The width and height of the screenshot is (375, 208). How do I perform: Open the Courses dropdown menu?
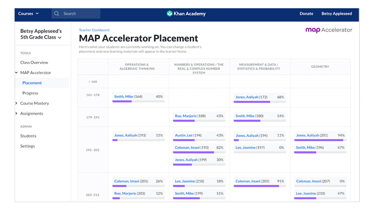tap(28, 14)
